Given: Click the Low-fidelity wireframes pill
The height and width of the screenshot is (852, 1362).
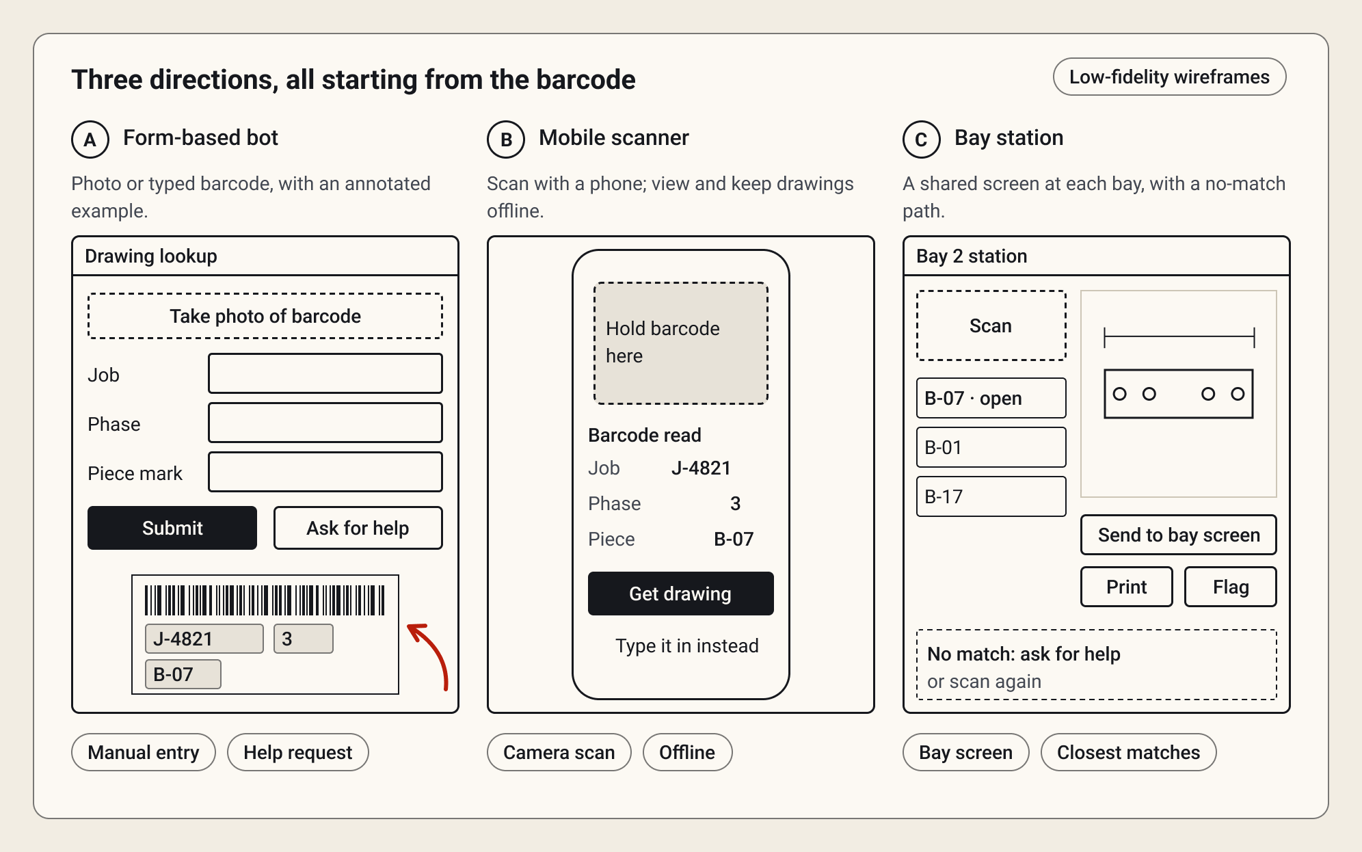Looking at the screenshot, I should (x=1169, y=77).
